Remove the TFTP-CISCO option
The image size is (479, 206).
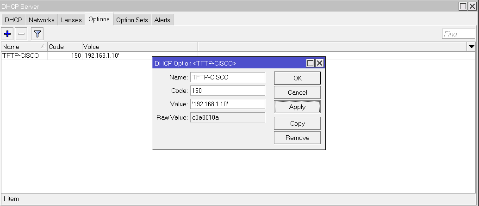[297, 138]
